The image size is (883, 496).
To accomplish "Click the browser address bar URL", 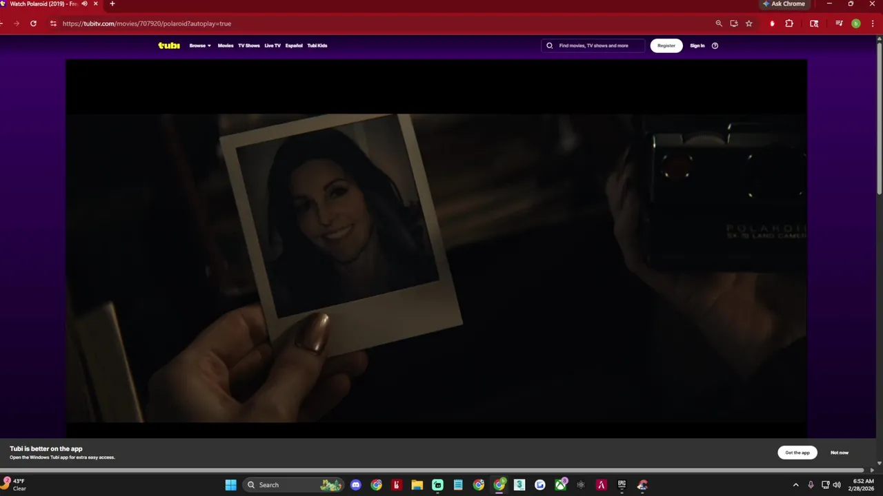I will pyautogui.click(x=147, y=23).
